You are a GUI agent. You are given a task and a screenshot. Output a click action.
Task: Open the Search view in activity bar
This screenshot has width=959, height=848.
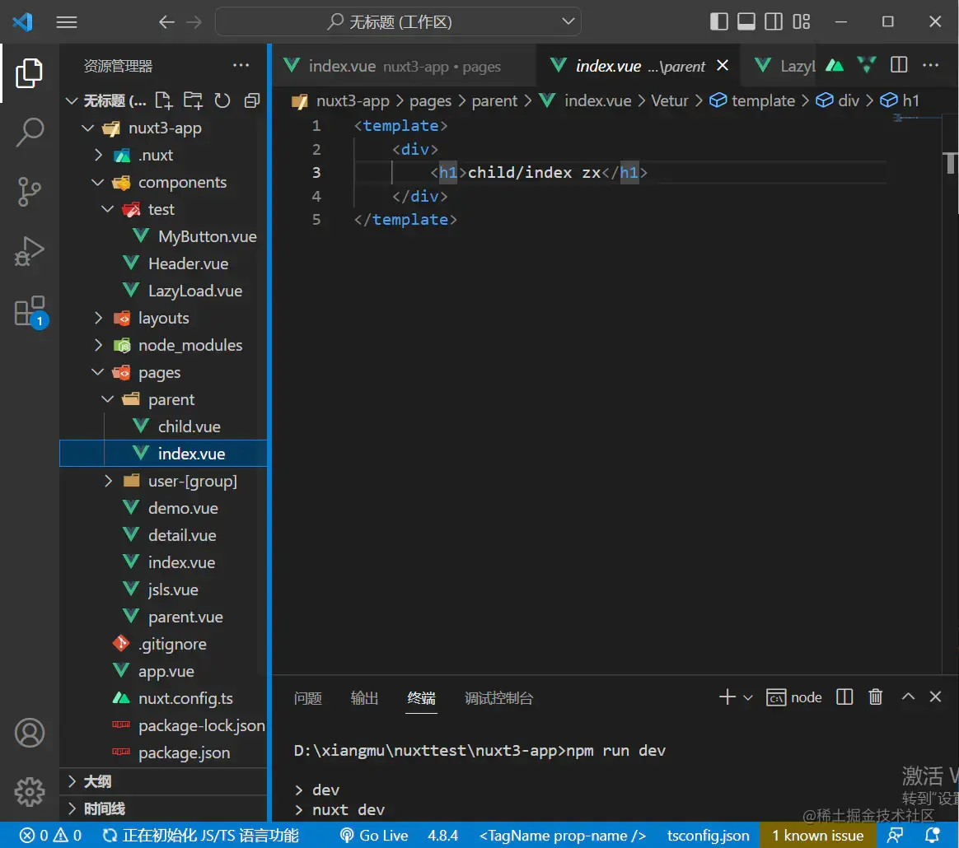coord(29,132)
